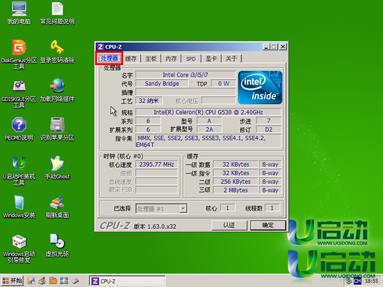
Task: Open the 登录密码清除 key icon
Action: pyautogui.click(x=57, y=52)
